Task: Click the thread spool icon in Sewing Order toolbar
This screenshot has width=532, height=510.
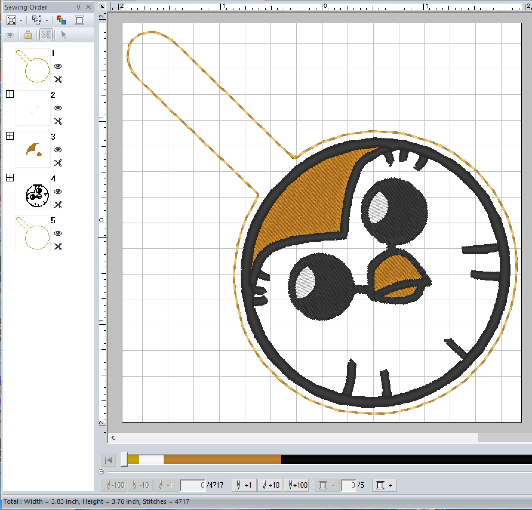Action: [x=79, y=20]
